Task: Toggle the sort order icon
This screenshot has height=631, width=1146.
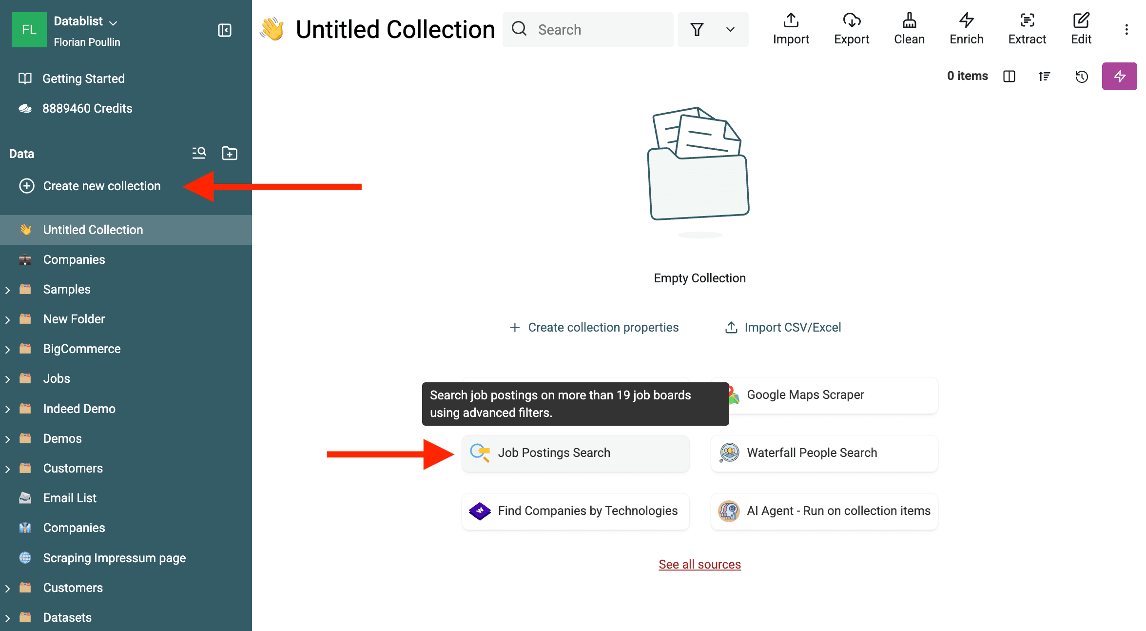Action: pyautogui.click(x=1044, y=77)
